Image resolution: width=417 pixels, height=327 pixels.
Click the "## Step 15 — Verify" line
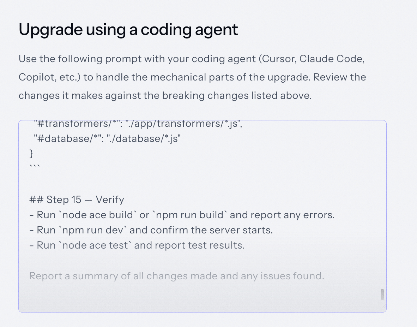click(x=77, y=200)
